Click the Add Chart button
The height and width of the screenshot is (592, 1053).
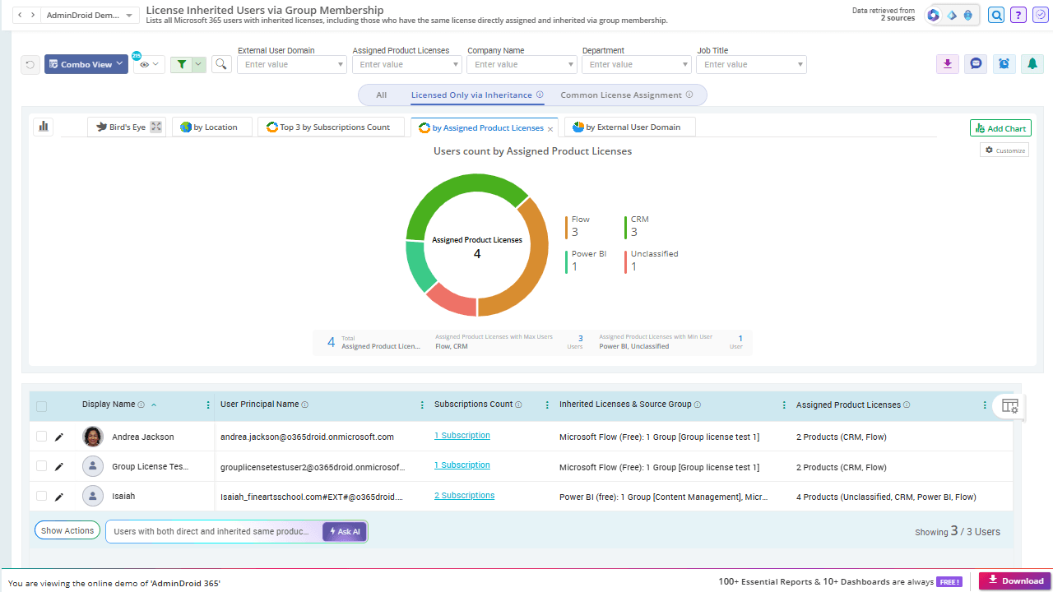click(x=1000, y=128)
